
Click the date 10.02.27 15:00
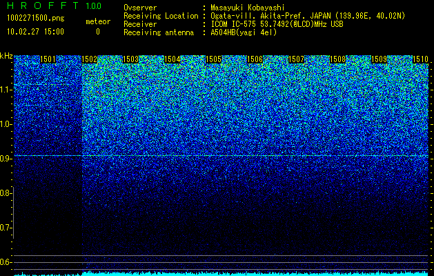point(35,32)
